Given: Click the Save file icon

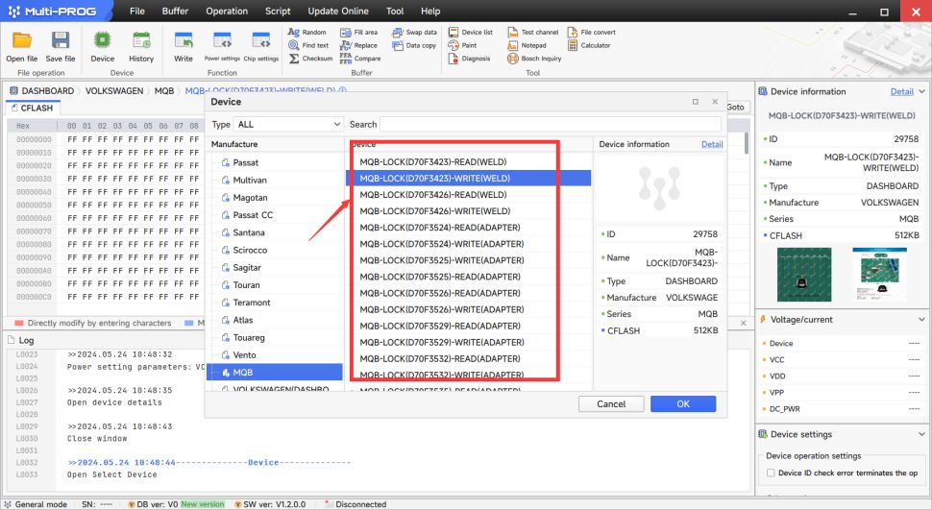Looking at the screenshot, I should (60, 41).
